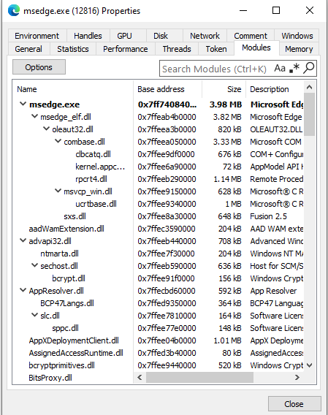Select AssignedAccessRuntime.dll row
This screenshot has height=415, width=328.
(158, 353)
